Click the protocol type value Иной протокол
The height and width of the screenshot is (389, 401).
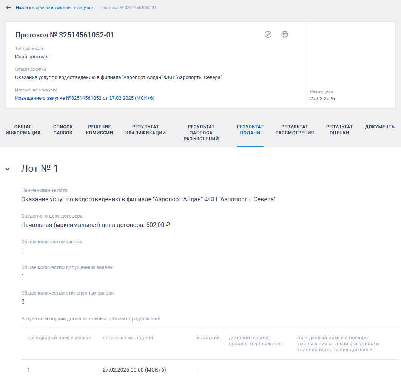click(32, 57)
